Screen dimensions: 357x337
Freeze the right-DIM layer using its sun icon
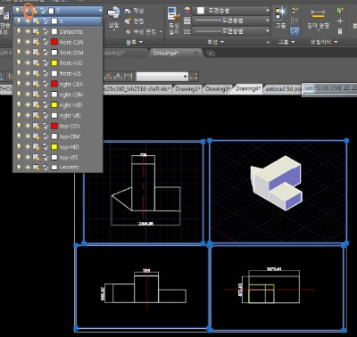(28, 95)
